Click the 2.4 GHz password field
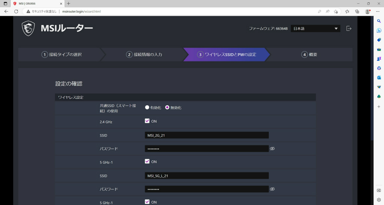384x205 pixels. [x=207, y=148]
